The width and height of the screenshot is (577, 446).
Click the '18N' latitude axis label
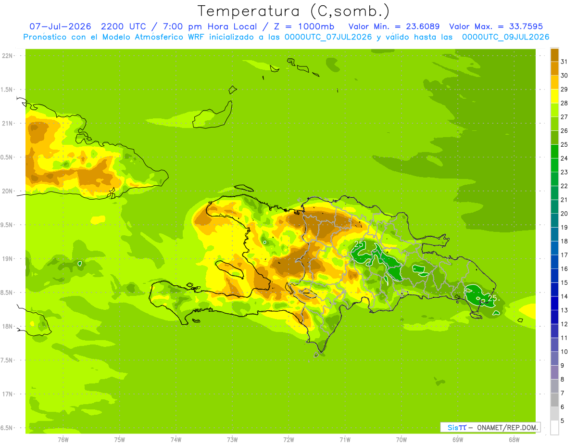[x=7, y=326]
